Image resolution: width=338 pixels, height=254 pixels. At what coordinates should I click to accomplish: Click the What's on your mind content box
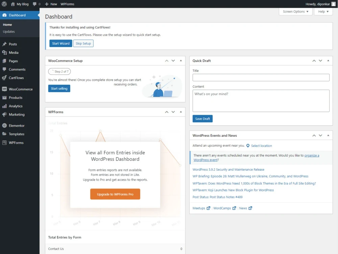(x=261, y=101)
